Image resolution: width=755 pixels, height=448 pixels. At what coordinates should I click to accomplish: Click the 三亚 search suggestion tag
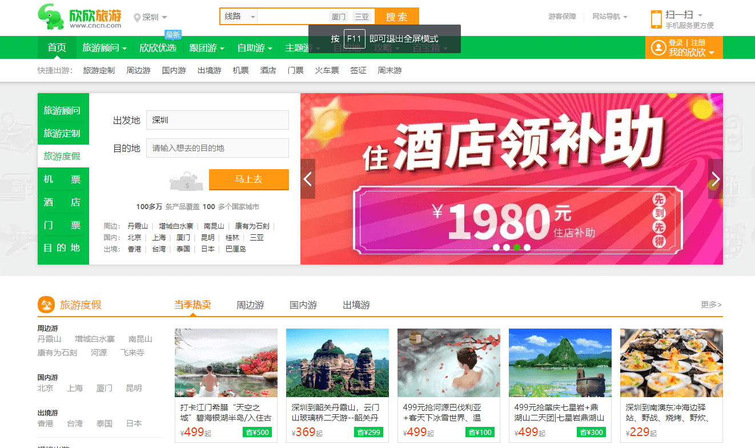362,17
